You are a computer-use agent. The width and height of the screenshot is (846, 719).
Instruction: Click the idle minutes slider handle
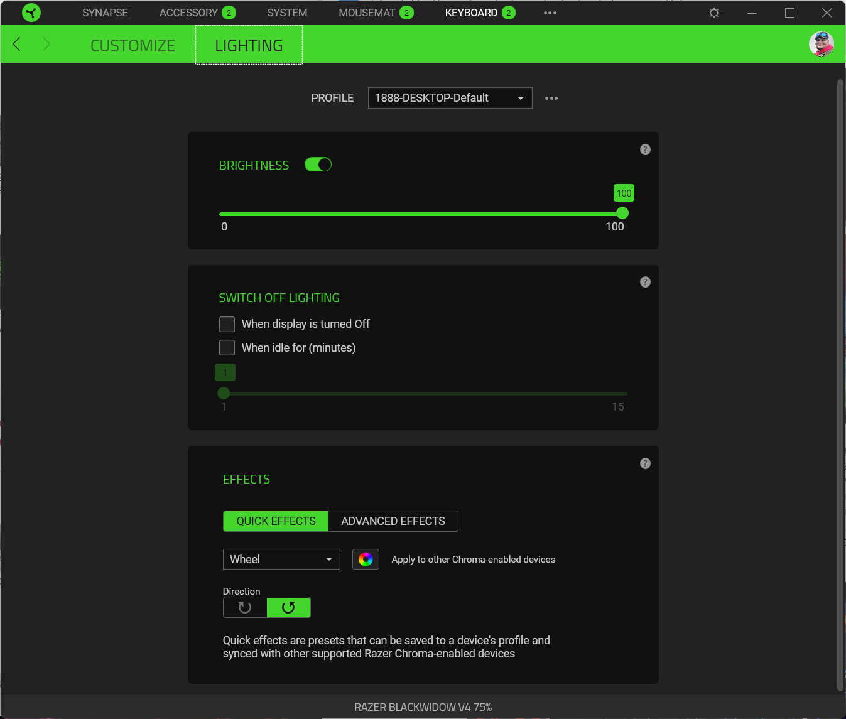click(x=224, y=394)
